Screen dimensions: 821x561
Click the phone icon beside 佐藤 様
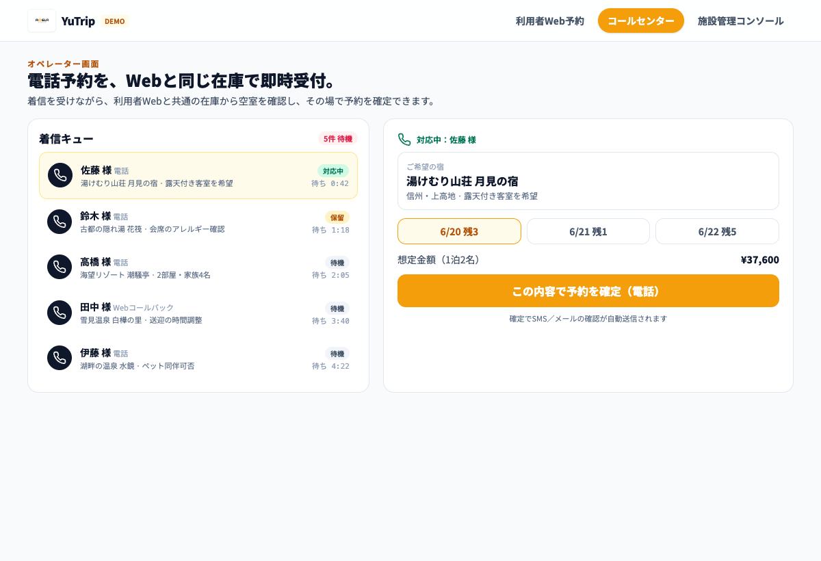click(x=60, y=176)
